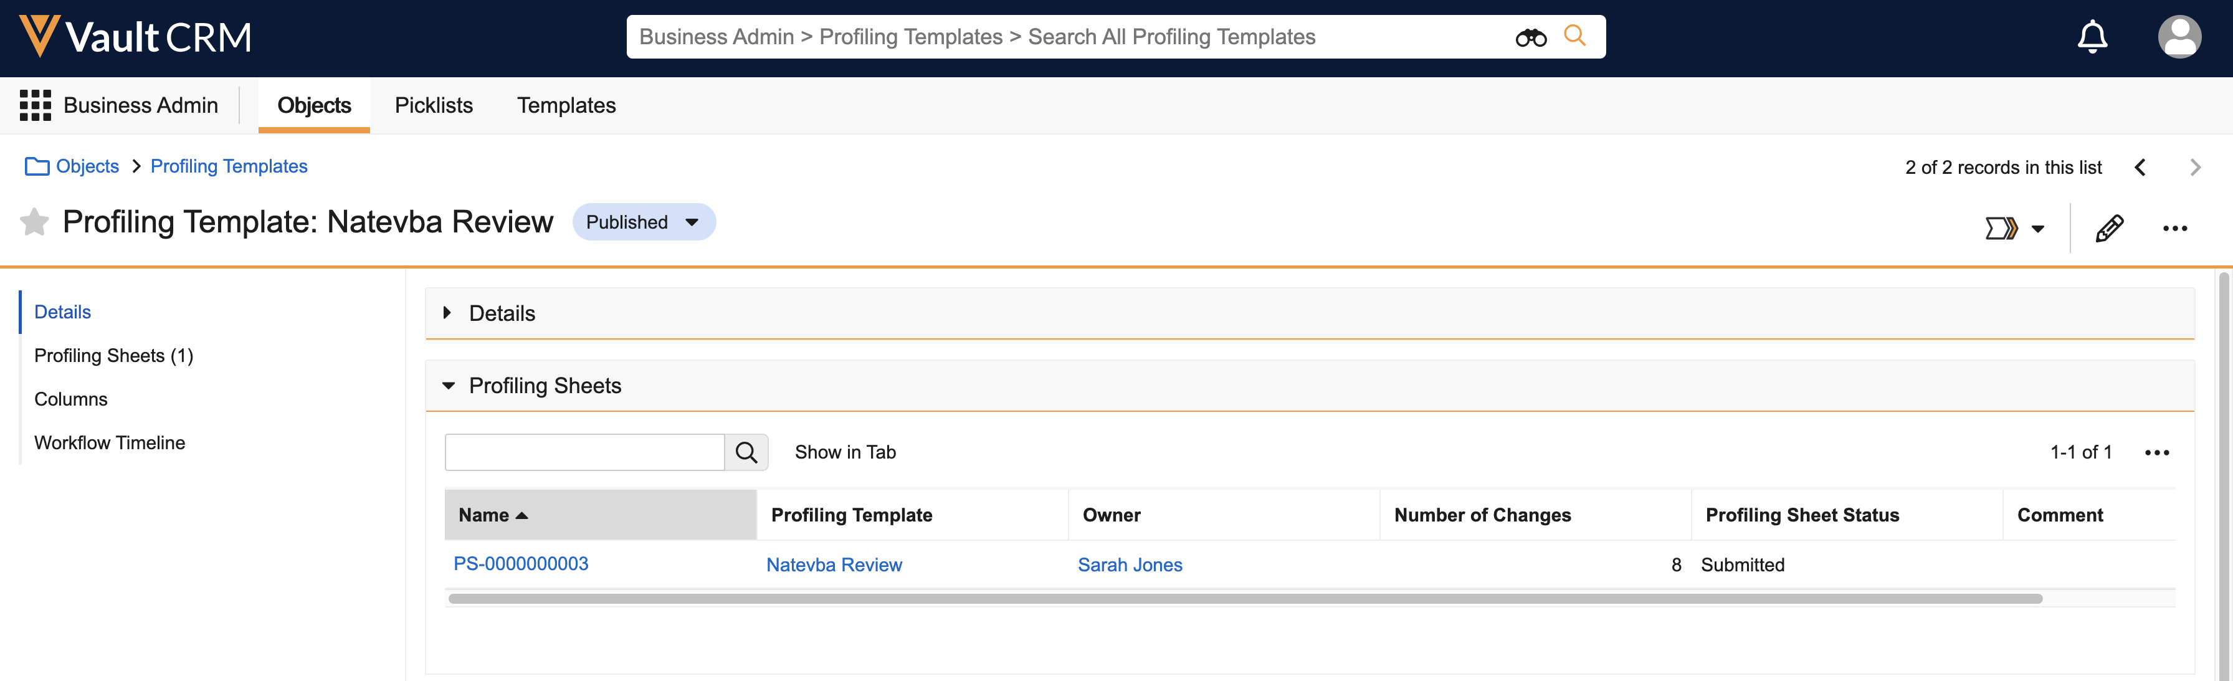The image size is (2233, 681).
Task: Open the Profiling Sheets section ellipsis menu
Action: 2156,452
